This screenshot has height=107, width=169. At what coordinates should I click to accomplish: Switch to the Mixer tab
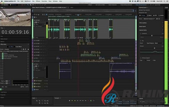72,8
